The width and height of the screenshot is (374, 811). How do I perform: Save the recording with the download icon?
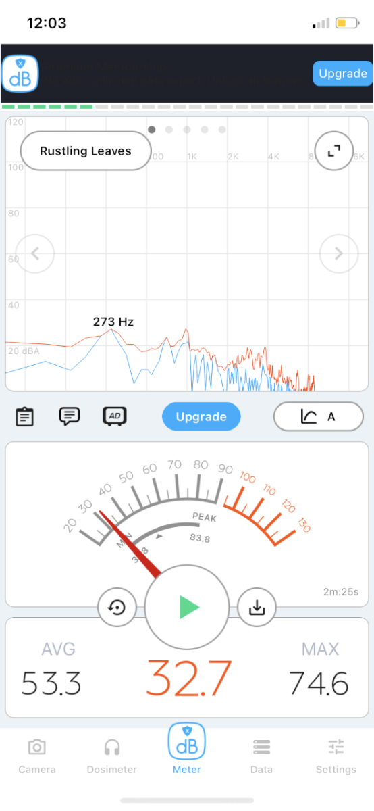coord(257,608)
